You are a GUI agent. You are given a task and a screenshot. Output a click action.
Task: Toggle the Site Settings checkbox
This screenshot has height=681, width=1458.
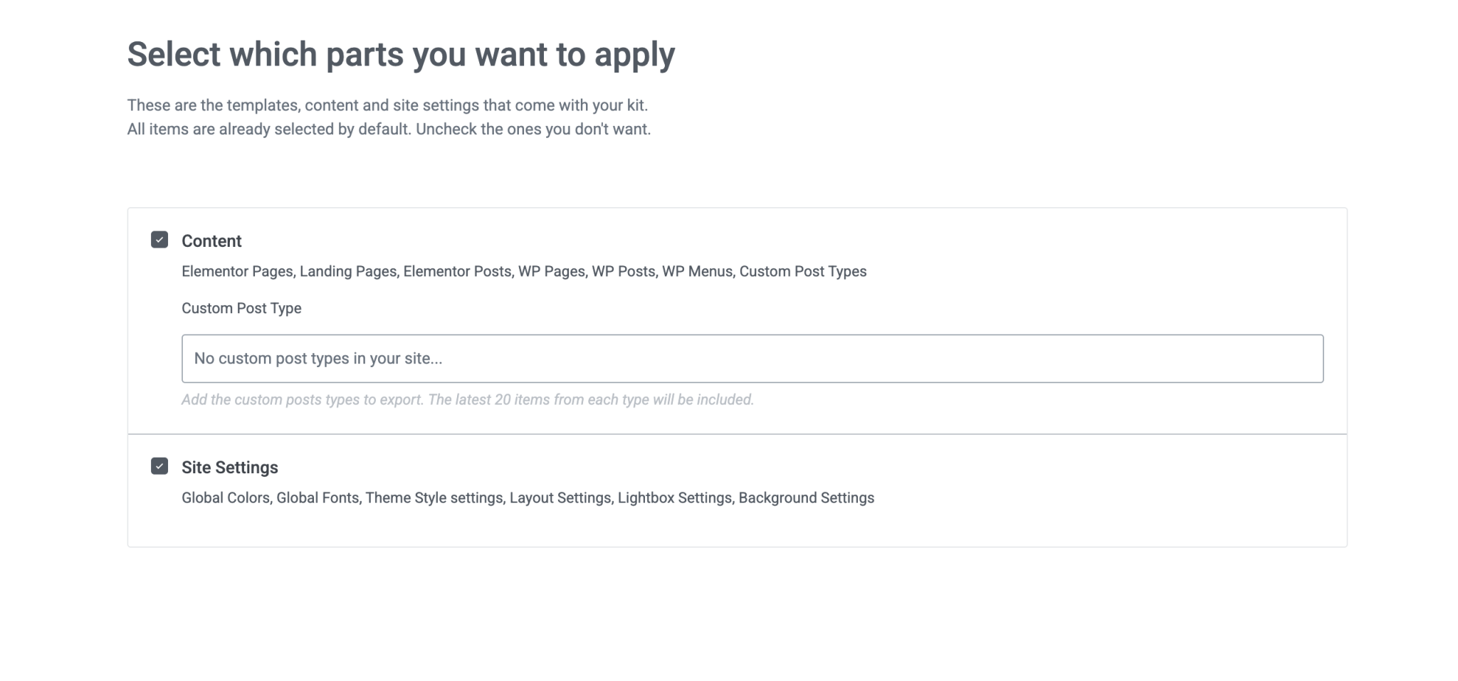pyautogui.click(x=159, y=466)
